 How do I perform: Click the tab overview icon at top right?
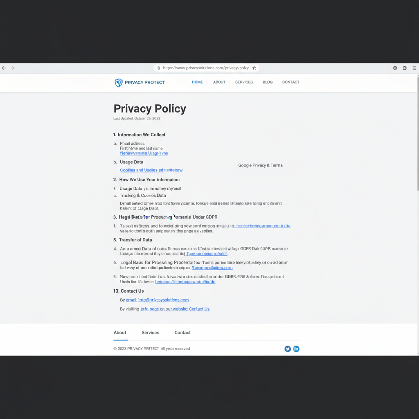pyautogui.click(x=404, y=68)
